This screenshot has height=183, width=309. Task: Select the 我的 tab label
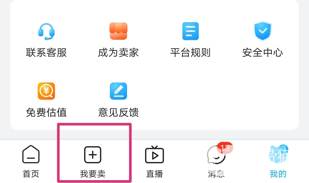pyautogui.click(x=278, y=174)
